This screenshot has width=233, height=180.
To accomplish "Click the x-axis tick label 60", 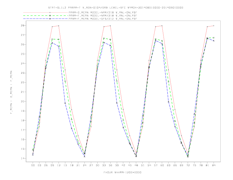I will [162, 165].
